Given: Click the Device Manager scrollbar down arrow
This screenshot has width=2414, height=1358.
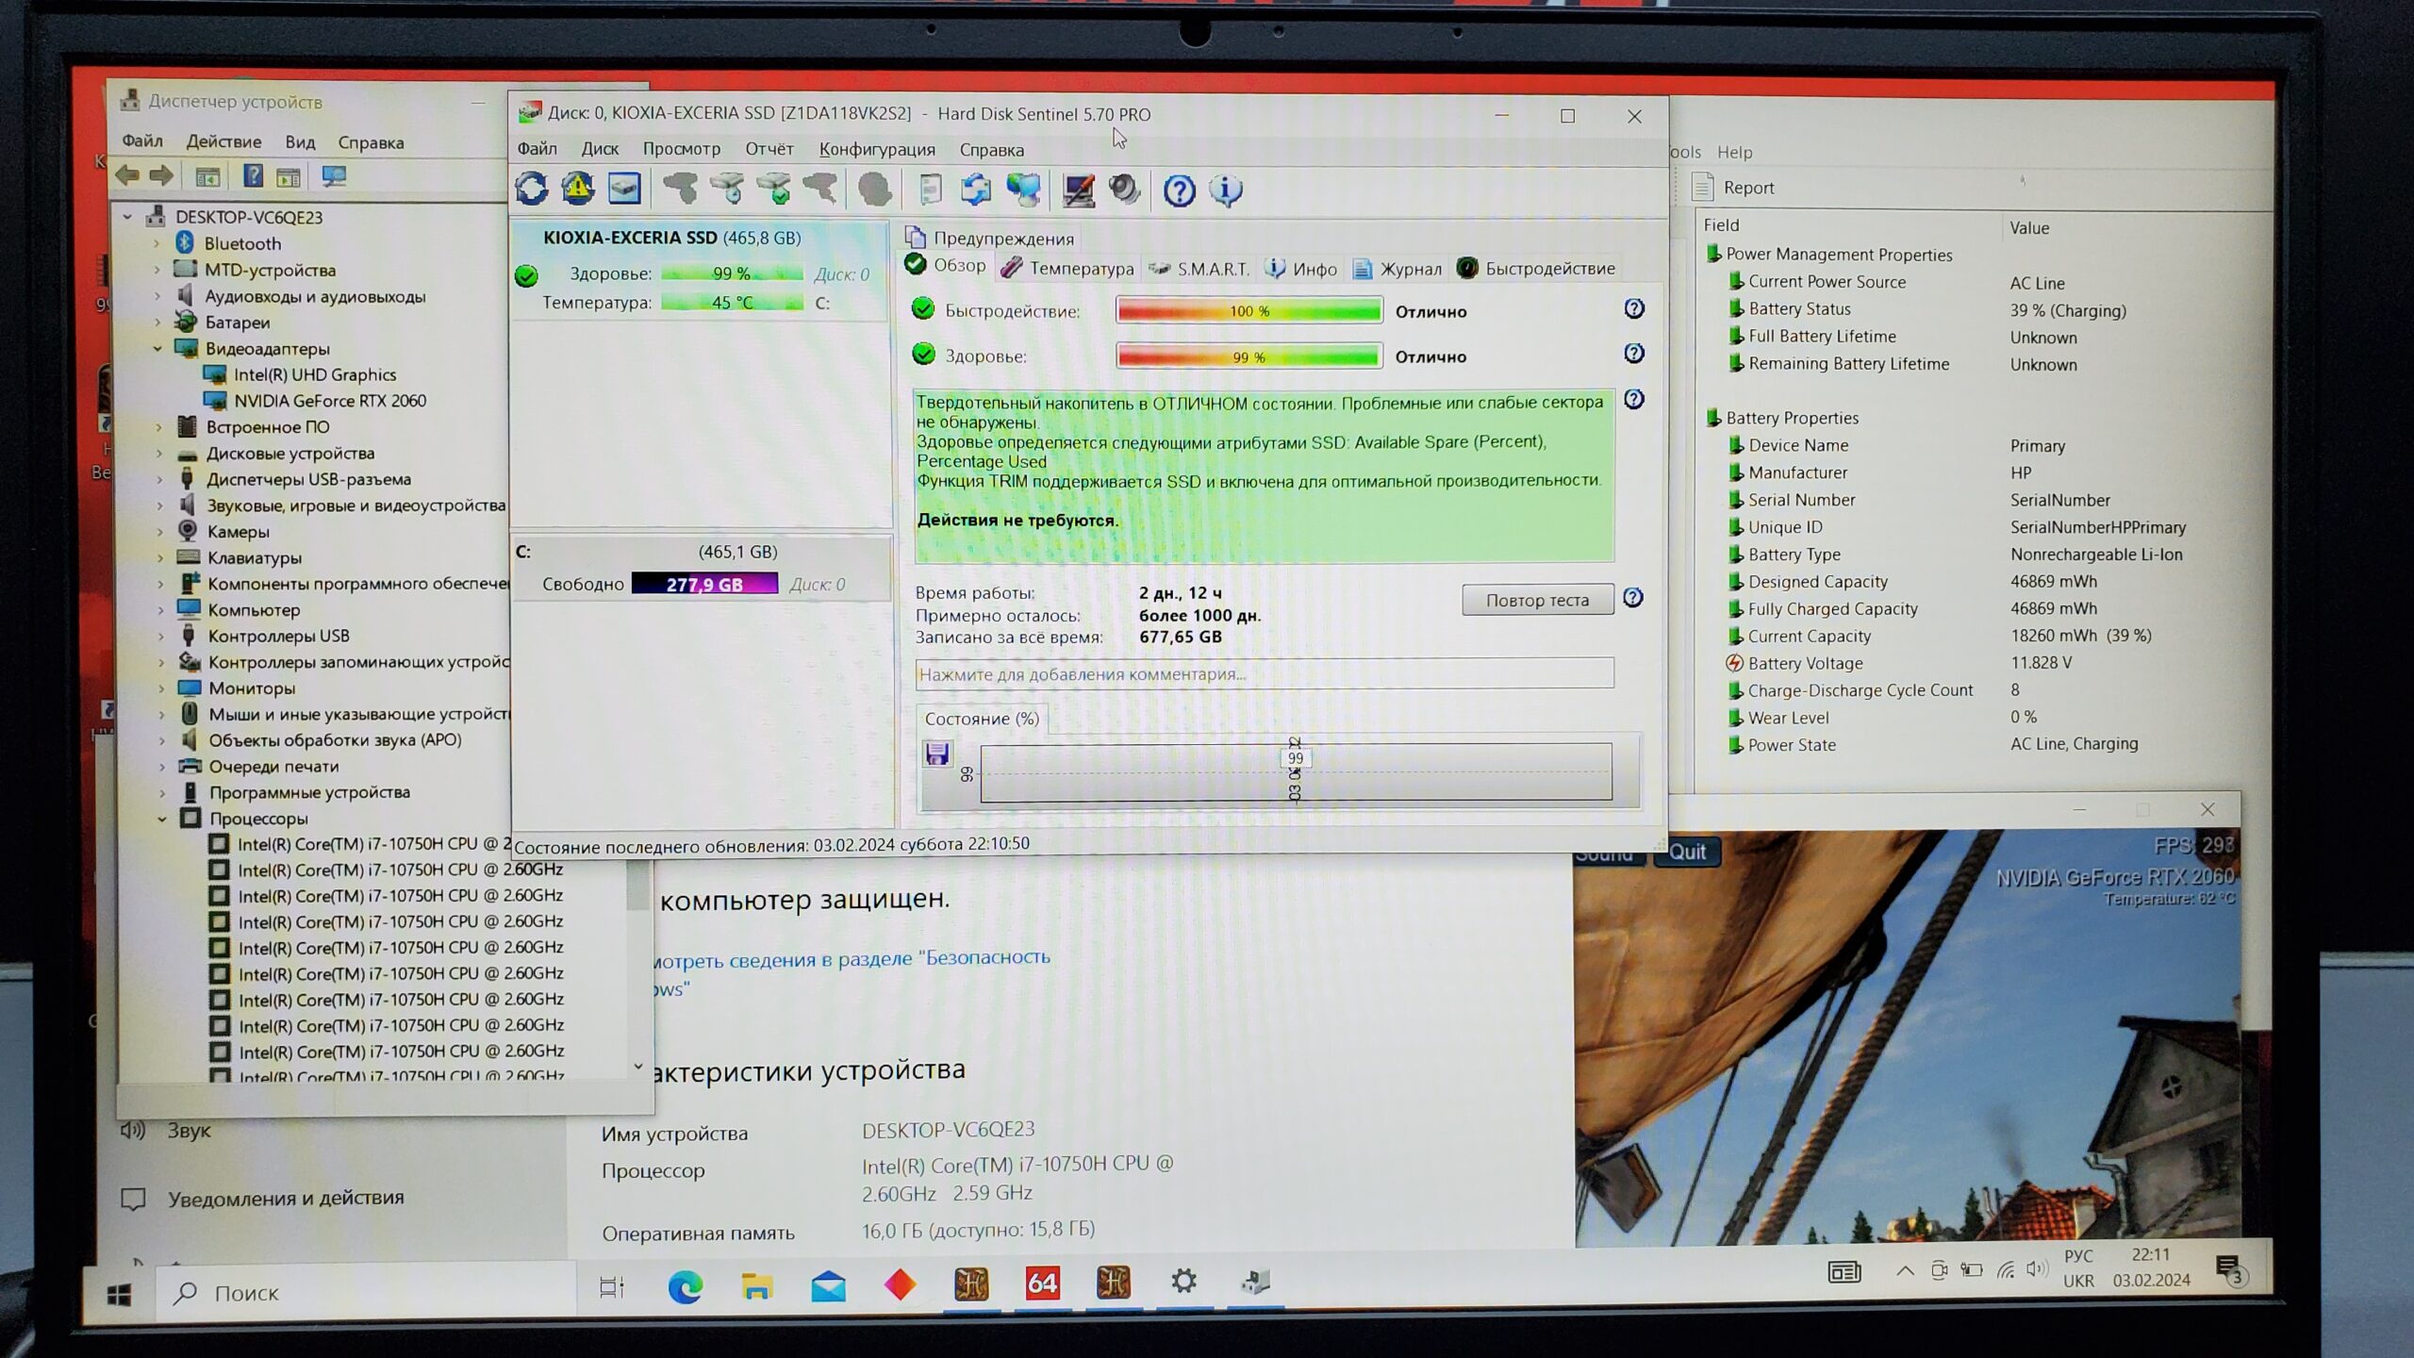Looking at the screenshot, I should (638, 1067).
